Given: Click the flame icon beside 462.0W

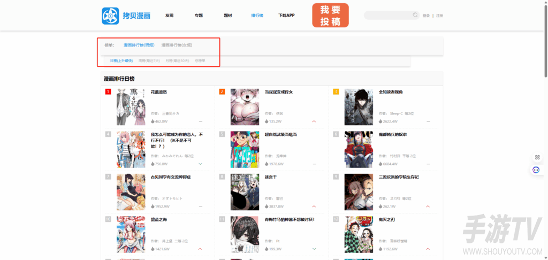Looking at the screenshot, I should [x=153, y=121].
